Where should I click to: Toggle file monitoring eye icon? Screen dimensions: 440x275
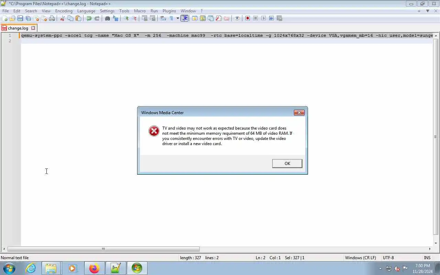click(237, 18)
